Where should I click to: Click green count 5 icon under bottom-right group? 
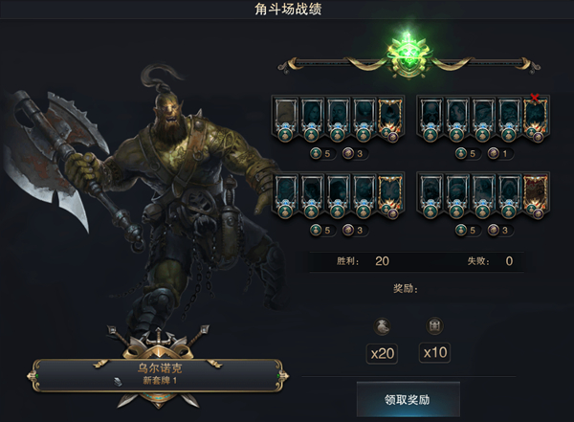(461, 230)
